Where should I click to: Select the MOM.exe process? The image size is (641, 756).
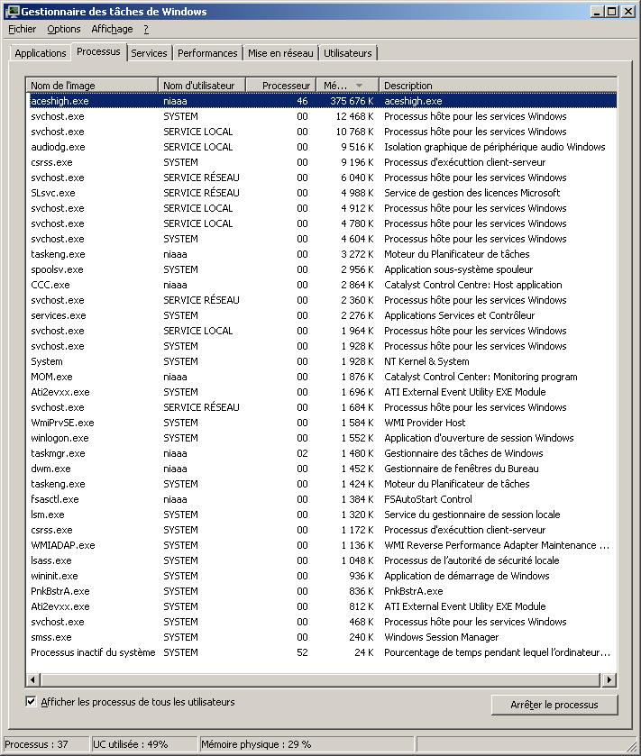click(321, 377)
